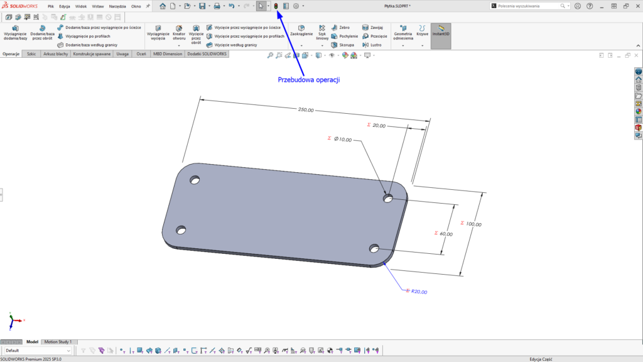Image resolution: width=643 pixels, height=362 pixels.
Task: Open the Home icon in top toolbar
Action: coord(163,6)
